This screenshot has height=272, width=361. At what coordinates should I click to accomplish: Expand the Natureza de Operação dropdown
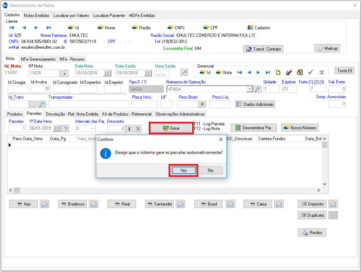tap(249, 89)
